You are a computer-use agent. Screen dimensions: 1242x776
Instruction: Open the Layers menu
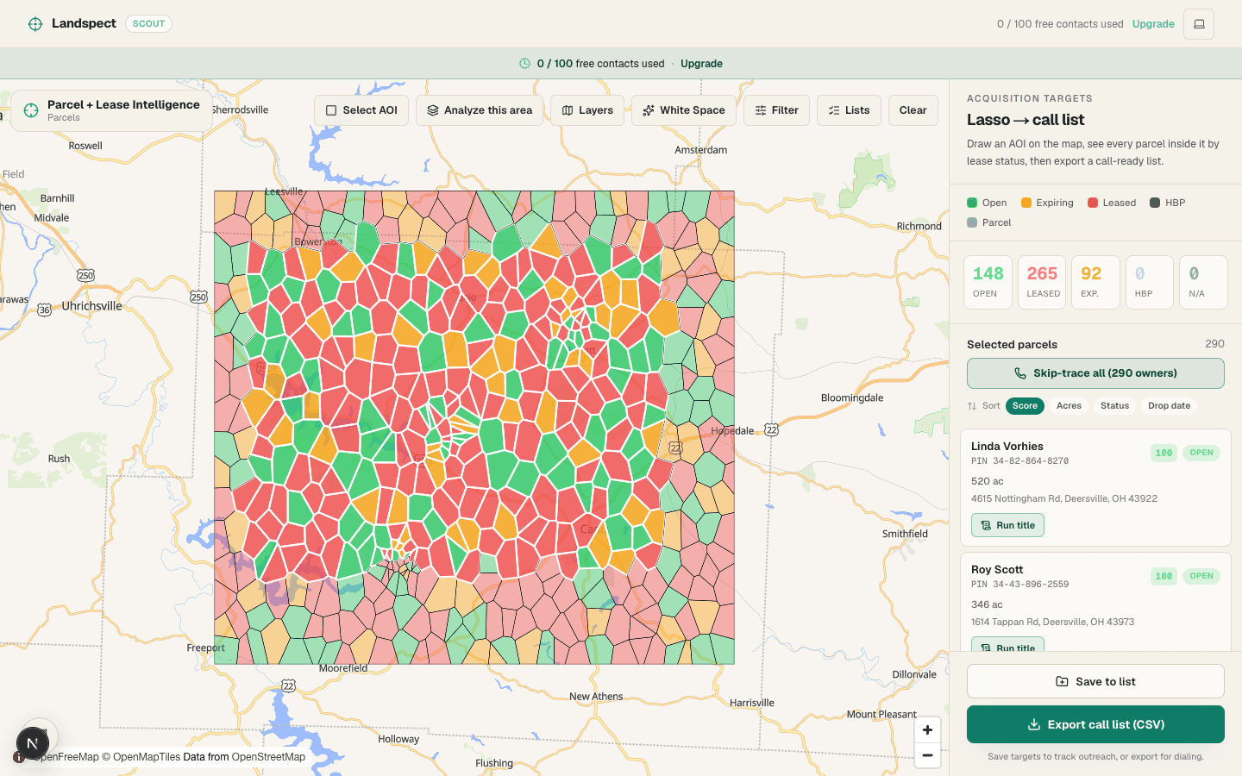[x=587, y=110]
